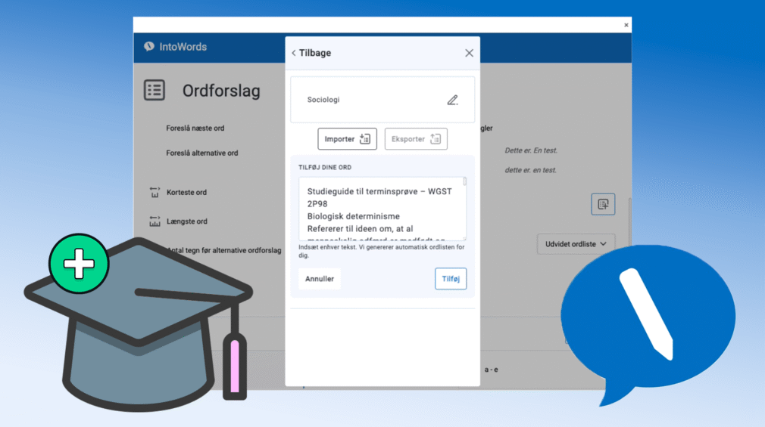Click the Længste ord icon

155,221
